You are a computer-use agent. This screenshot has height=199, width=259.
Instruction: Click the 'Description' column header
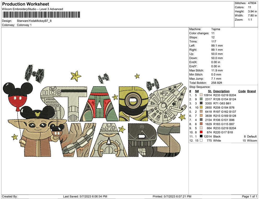click(x=221, y=91)
